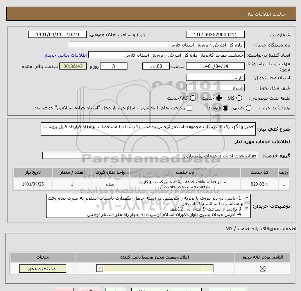This screenshot has width=301, height=291.
Task: Click the واحد اندازه گیری column header
Action: click(110, 172)
